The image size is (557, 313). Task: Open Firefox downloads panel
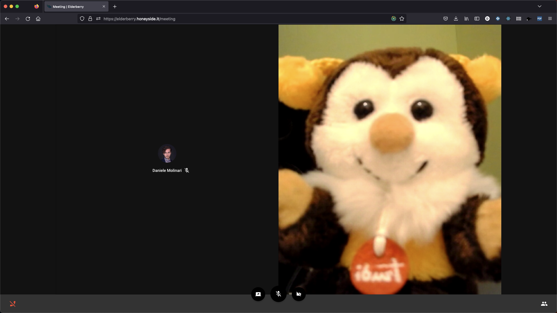click(x=456, y=19)
